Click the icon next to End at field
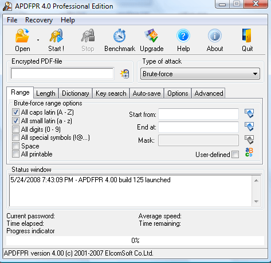Viewport: 271px width, 263px height. 249,127
